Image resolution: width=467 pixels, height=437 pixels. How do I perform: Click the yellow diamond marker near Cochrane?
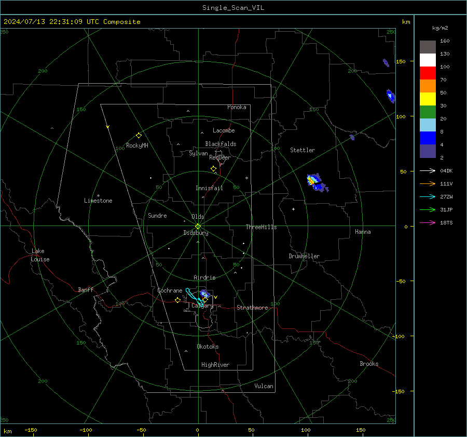click(178, 300)
